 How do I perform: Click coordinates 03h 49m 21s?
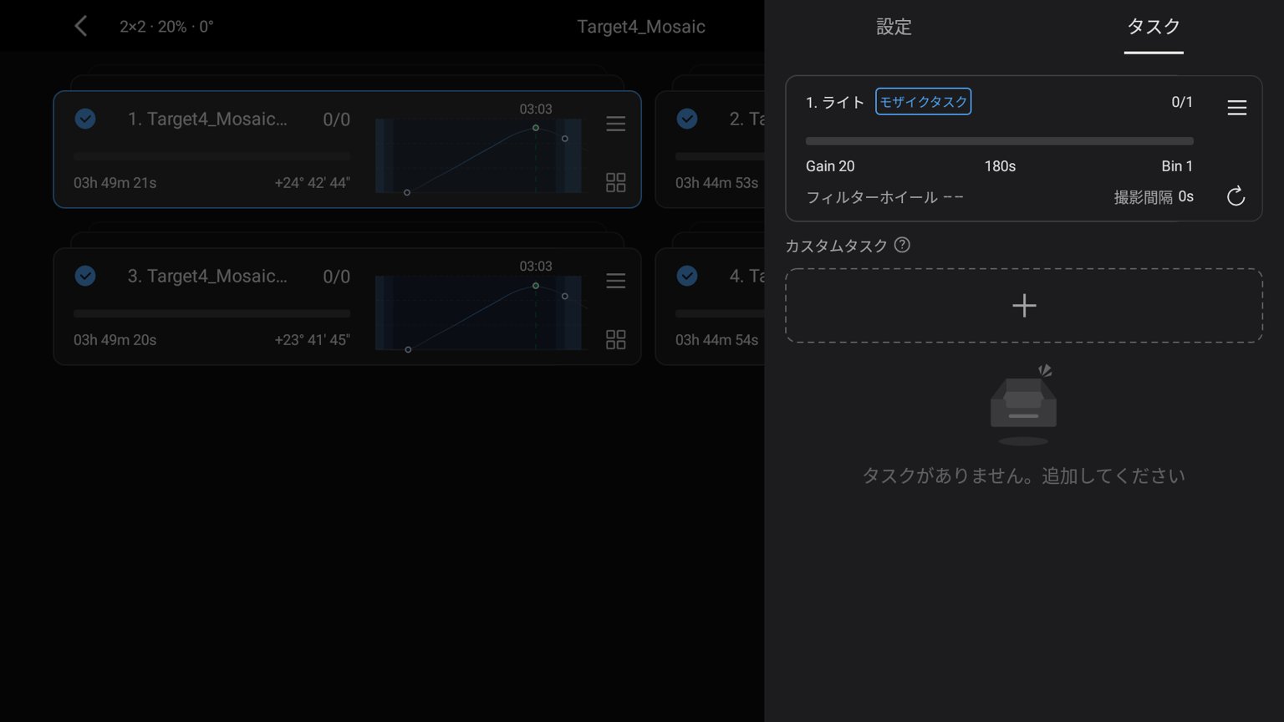click(115, 183)
